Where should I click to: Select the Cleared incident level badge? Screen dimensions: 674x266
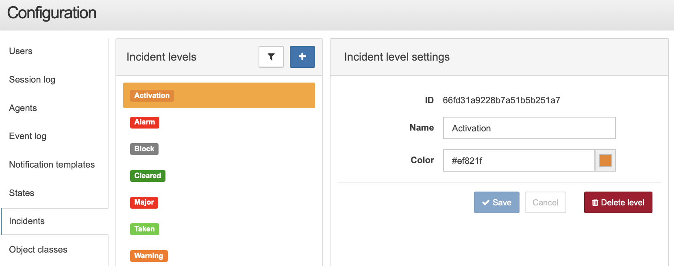[x=148, y=176]
